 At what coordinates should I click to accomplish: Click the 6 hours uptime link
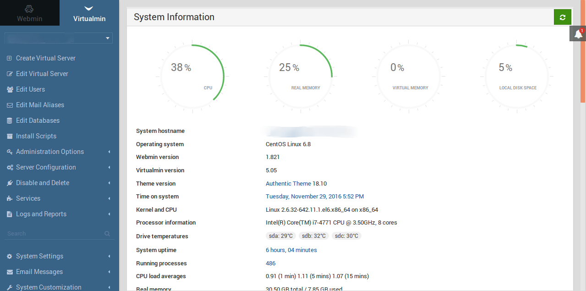(275, 250)
